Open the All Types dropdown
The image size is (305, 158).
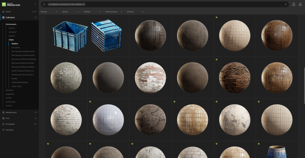(49, 12)
